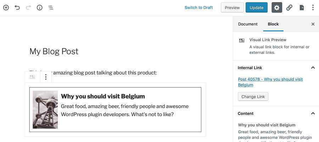Collapse the Content panel
319x142 pixels.
point(313,114)
